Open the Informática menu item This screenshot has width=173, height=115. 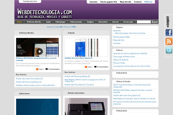coord(103,22)
